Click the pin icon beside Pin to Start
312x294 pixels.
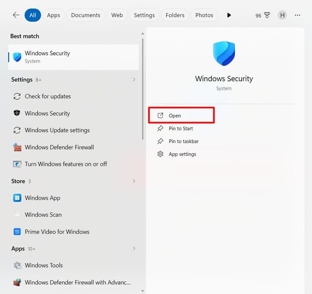(160, 128)
